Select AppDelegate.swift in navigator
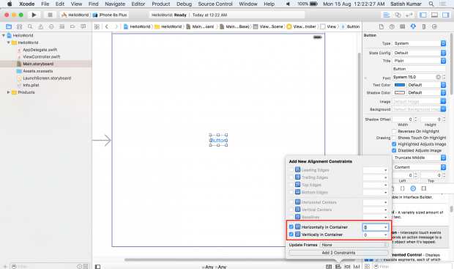This screenshot has height=269, width=454. coord(40,50)
